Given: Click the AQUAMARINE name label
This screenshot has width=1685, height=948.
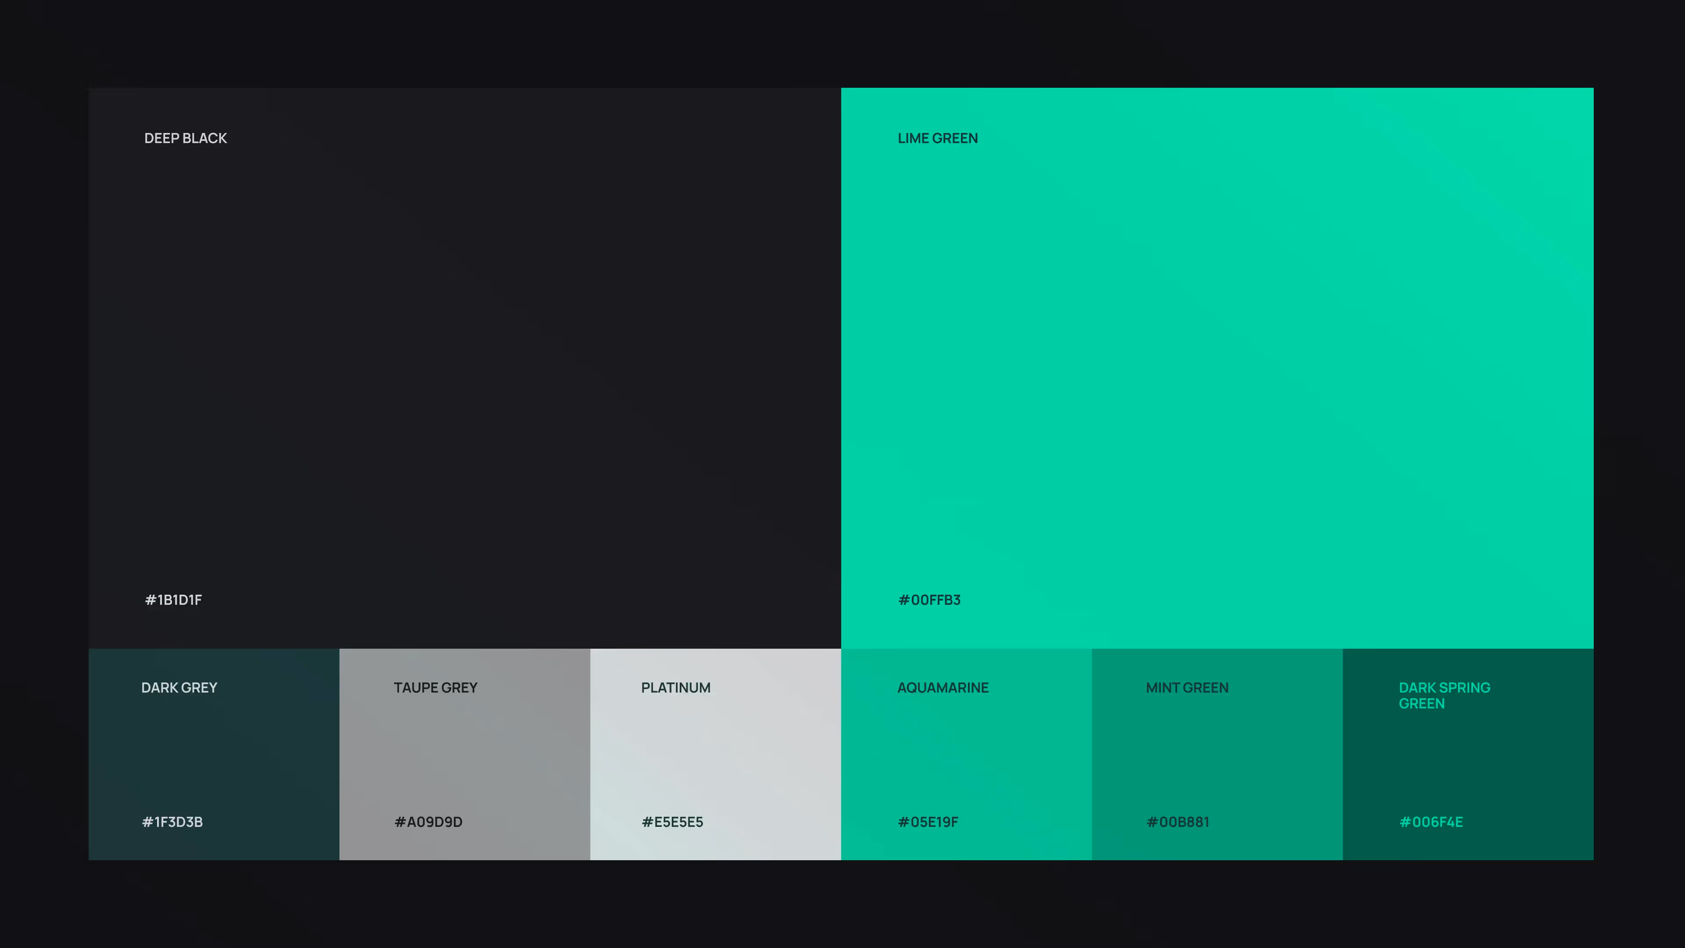Looking at the screenshot, I should point(943,688).
